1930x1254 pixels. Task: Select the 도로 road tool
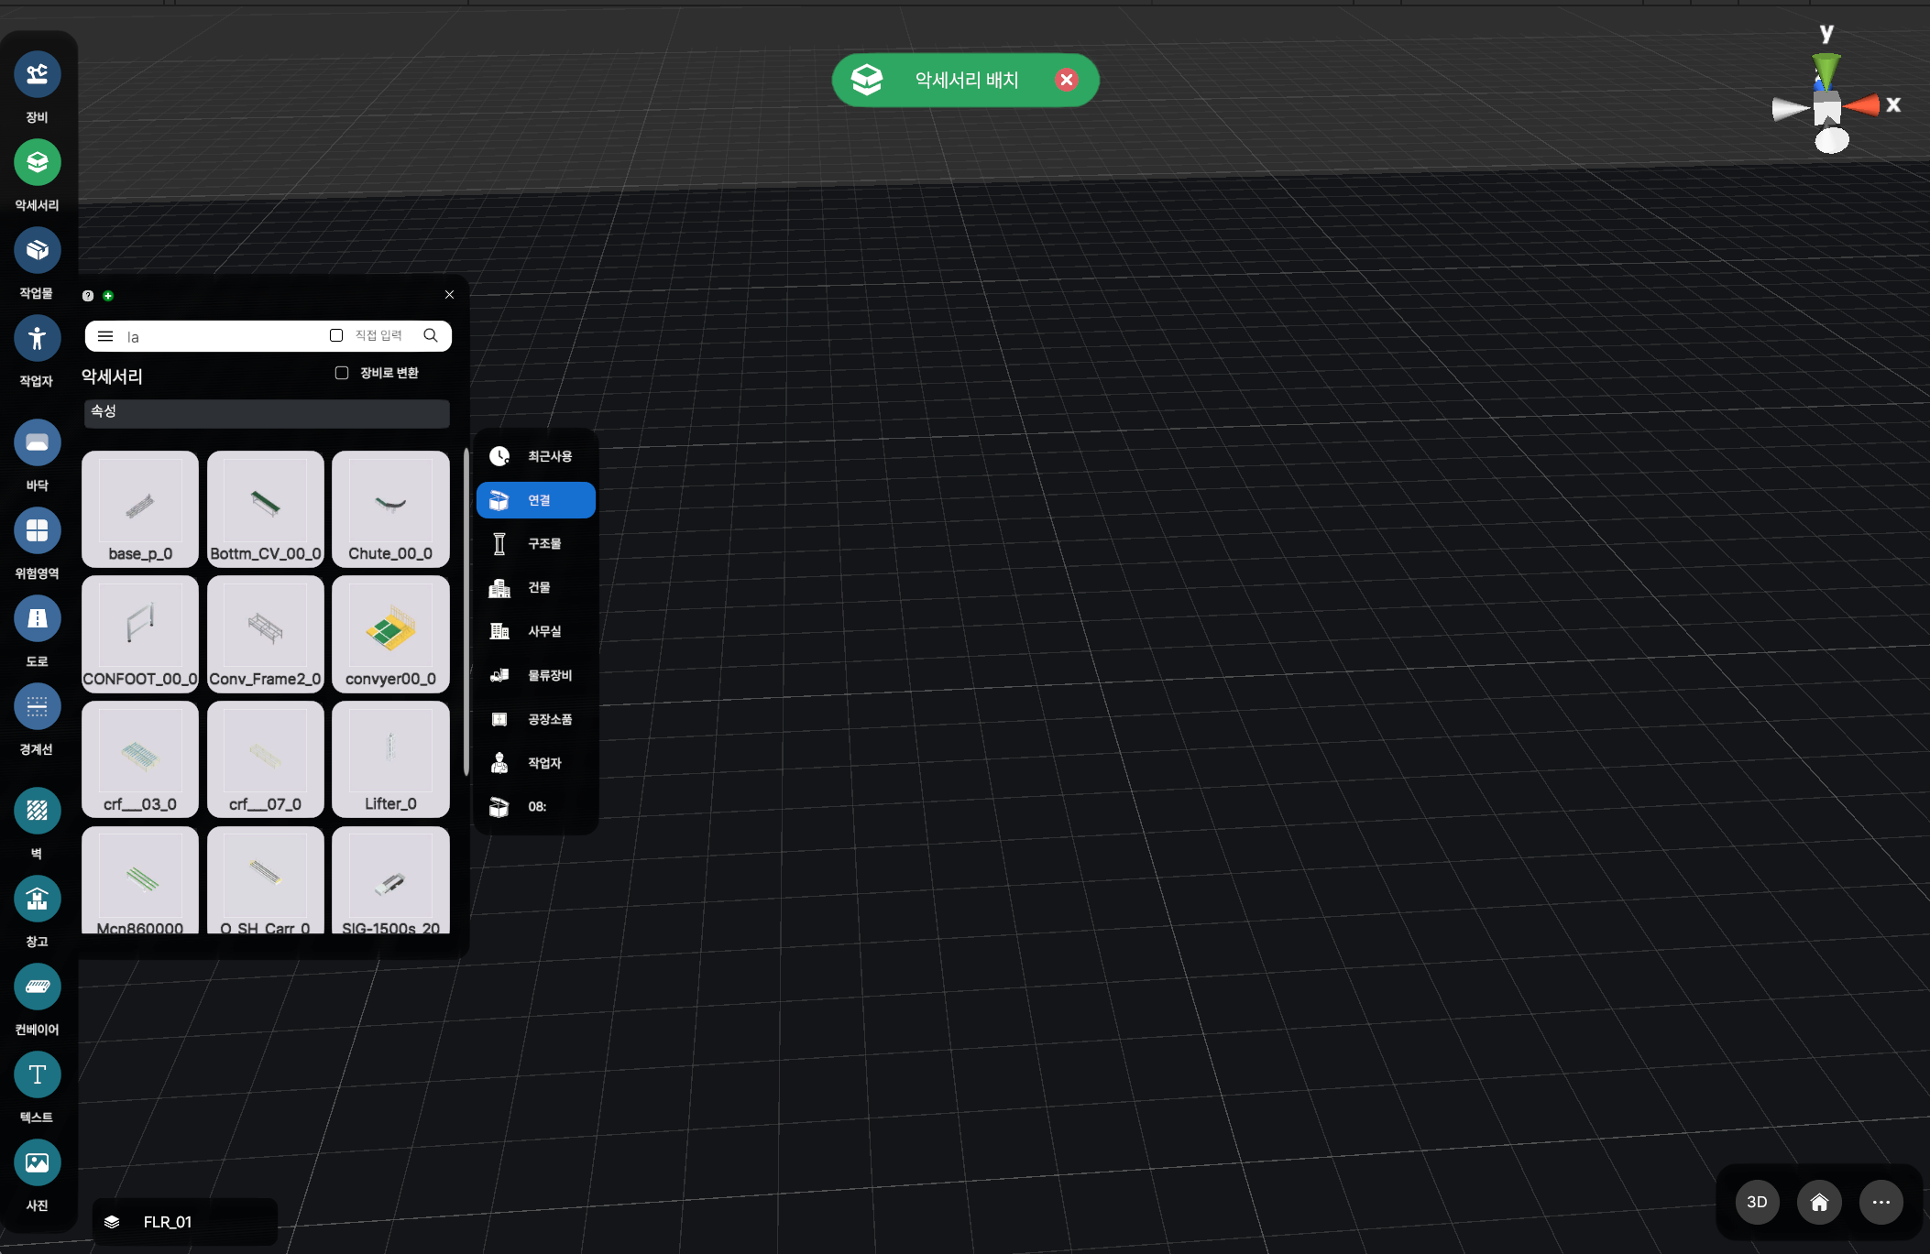coord(37,618)
